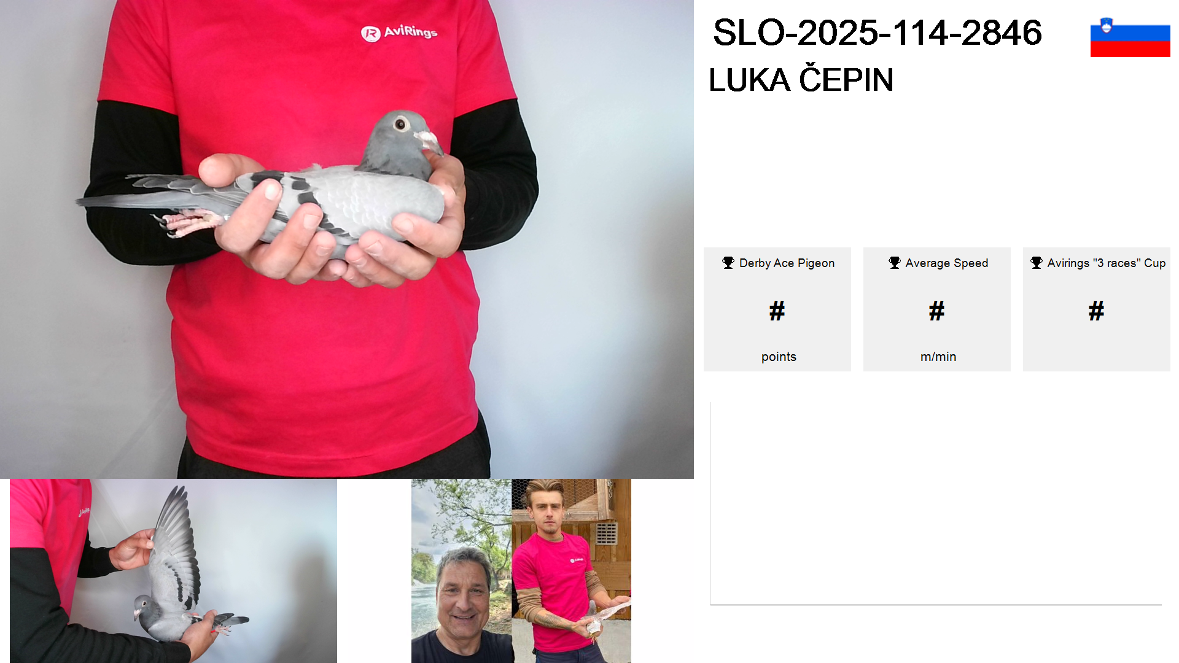The height and width of the screenshot is (663, 1179).
Task: Click the Slovenian flag icon
Action: tap(1130, 37)
